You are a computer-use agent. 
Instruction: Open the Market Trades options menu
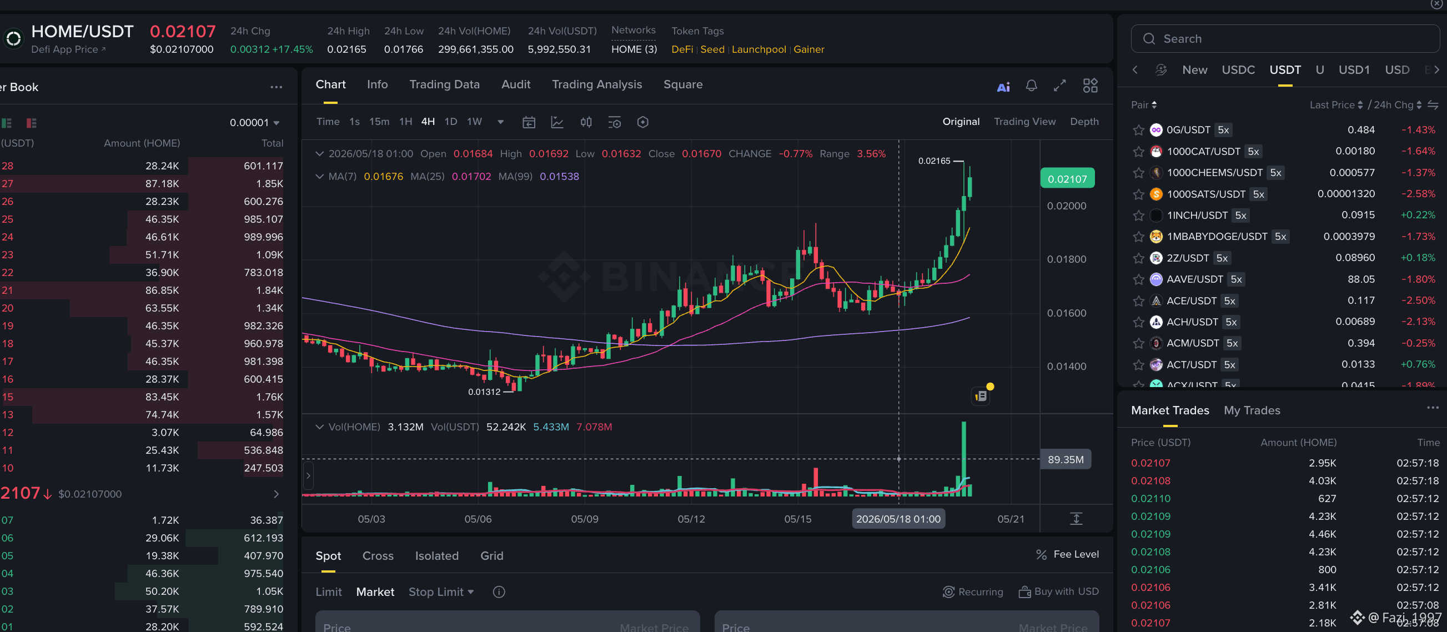coord(1433,408)
